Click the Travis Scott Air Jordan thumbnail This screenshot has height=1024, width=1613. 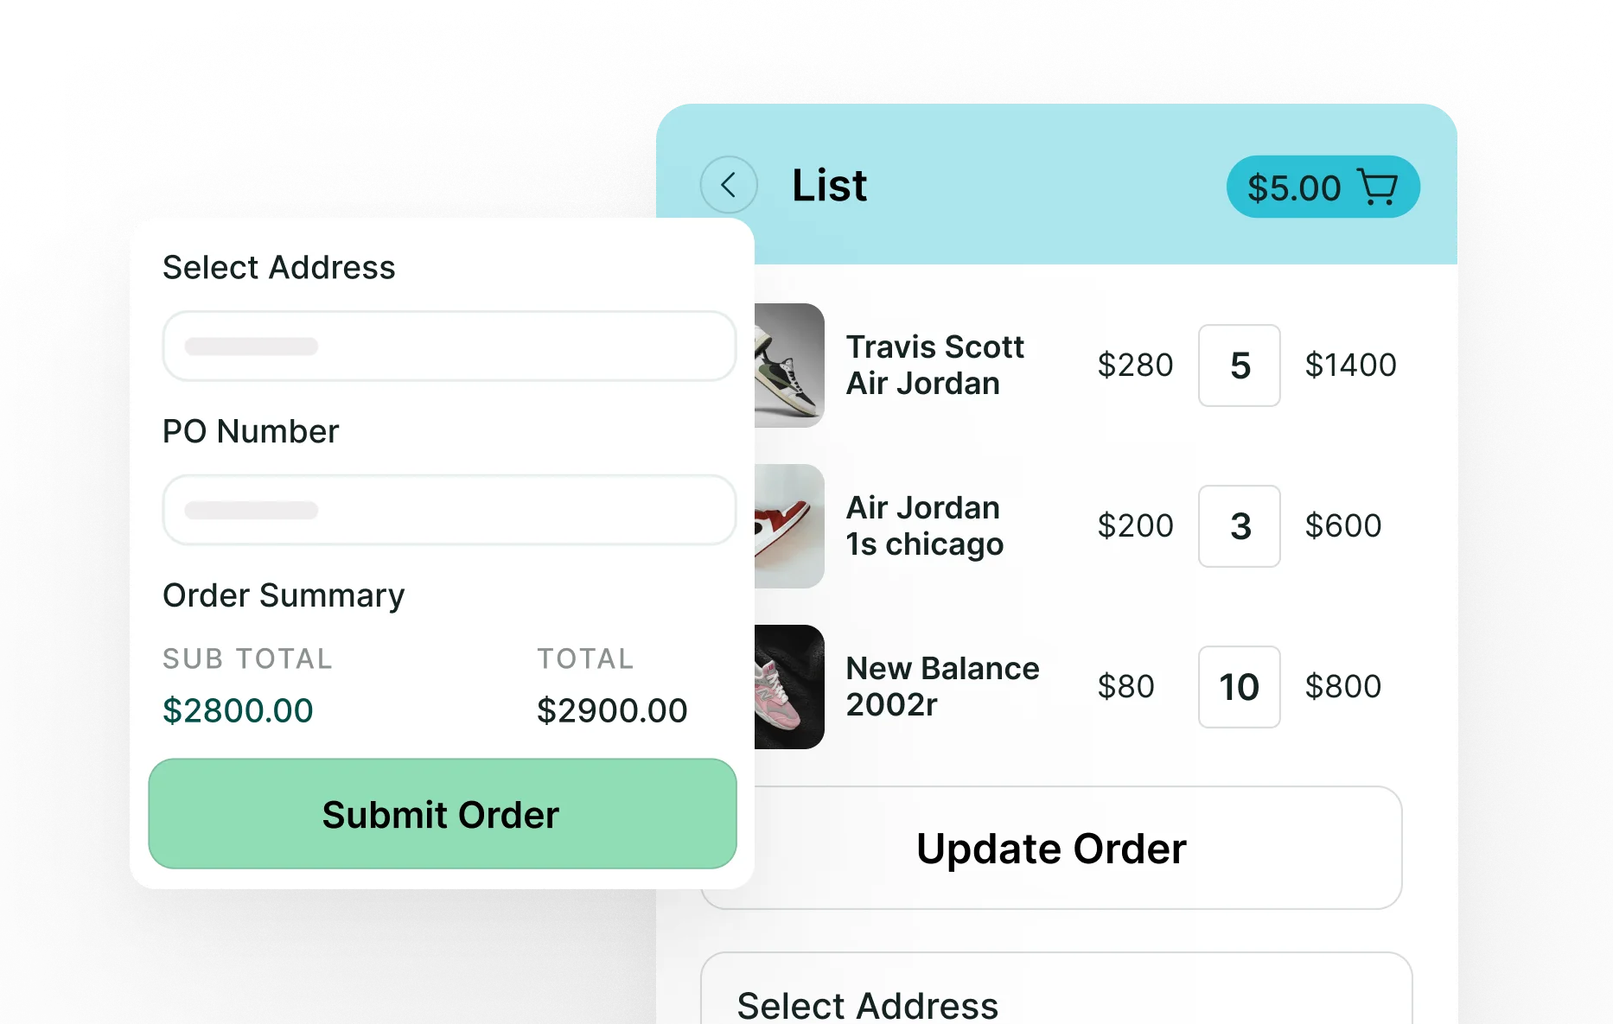(x=787, y=365)
